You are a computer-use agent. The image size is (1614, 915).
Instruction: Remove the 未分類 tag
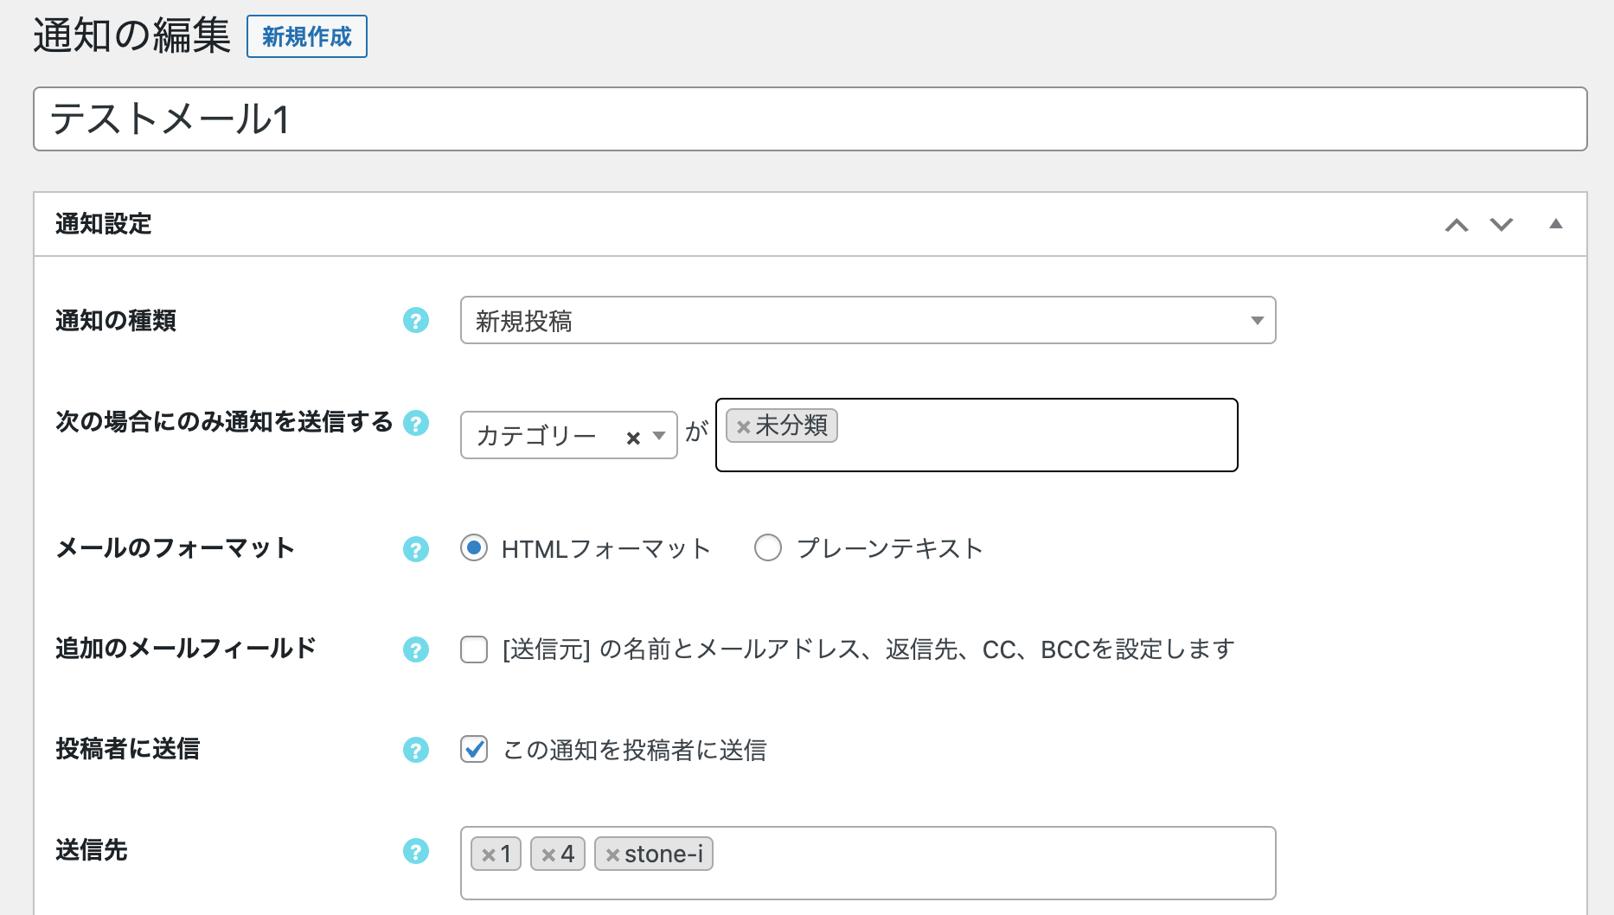(x=743, y=426)
